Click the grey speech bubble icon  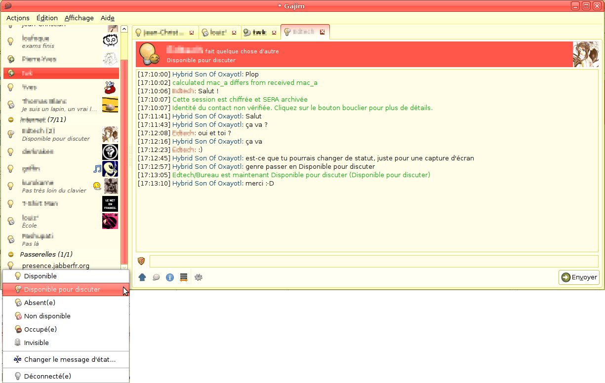[x=156, y=277]
